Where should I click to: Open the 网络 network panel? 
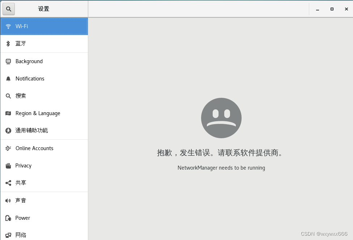(44, 234)
